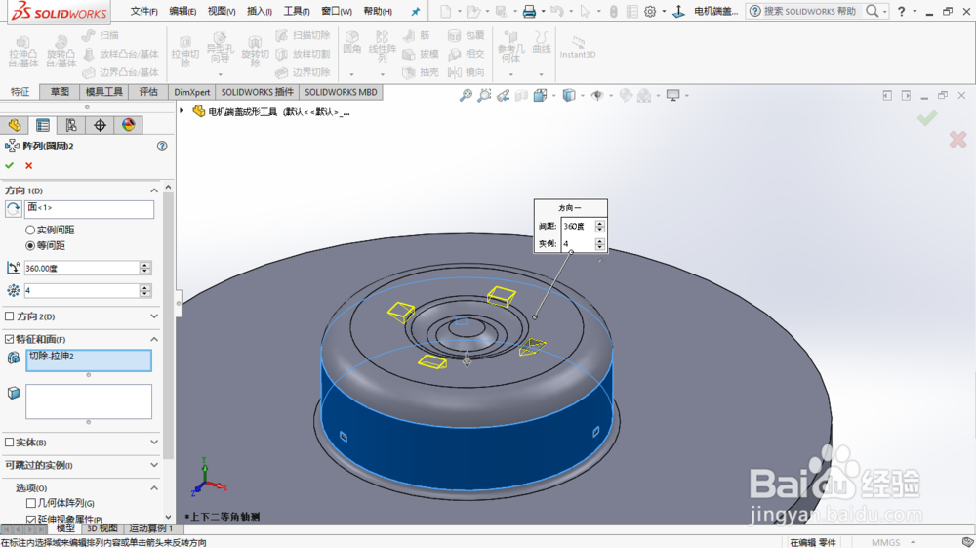The image size is (976, 548).
Task: Click the Print icon in the top toolbar
Action: (529, 11)
